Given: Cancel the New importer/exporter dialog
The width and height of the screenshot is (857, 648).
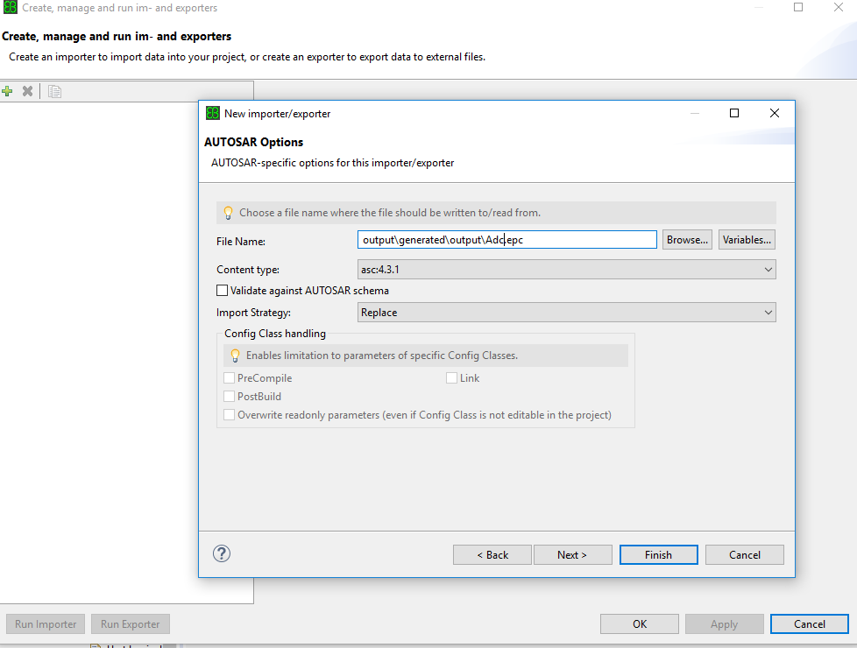Looking at the screenshot, I should [745, 554].
